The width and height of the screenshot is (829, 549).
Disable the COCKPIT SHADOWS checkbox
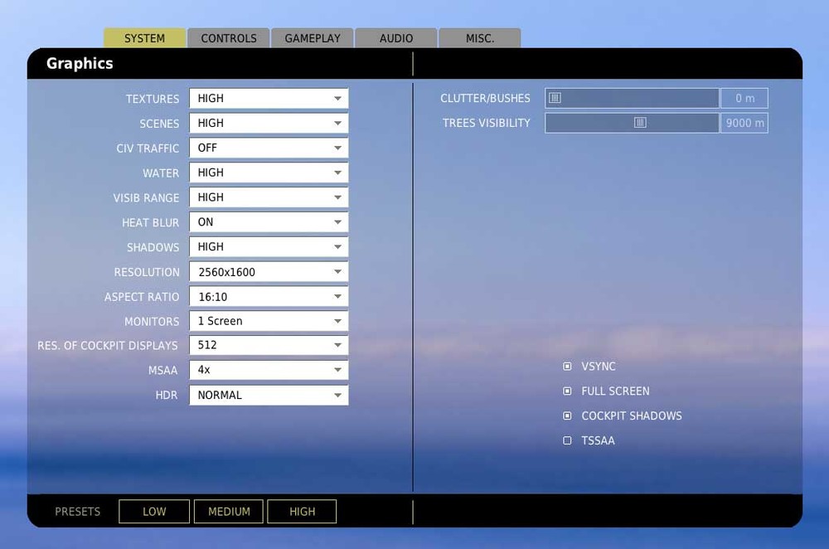[567, 415]
